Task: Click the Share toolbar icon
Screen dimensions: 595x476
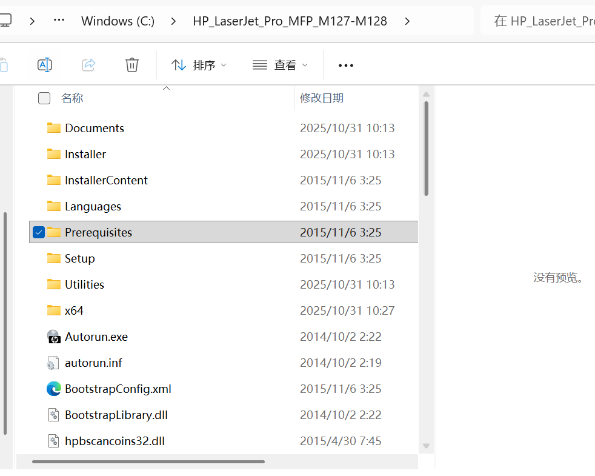Action: click(x=88, y=65)
